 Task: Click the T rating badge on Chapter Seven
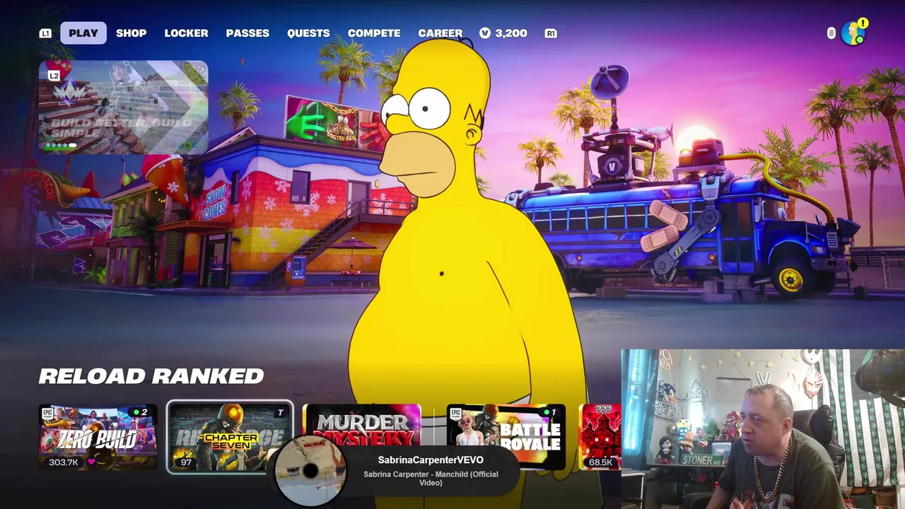click(x=281, y=413)
